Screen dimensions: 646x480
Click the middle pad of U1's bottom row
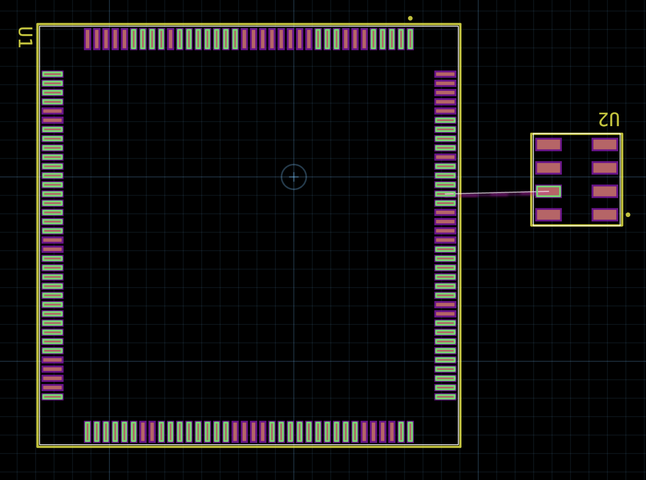pos(249,432)
